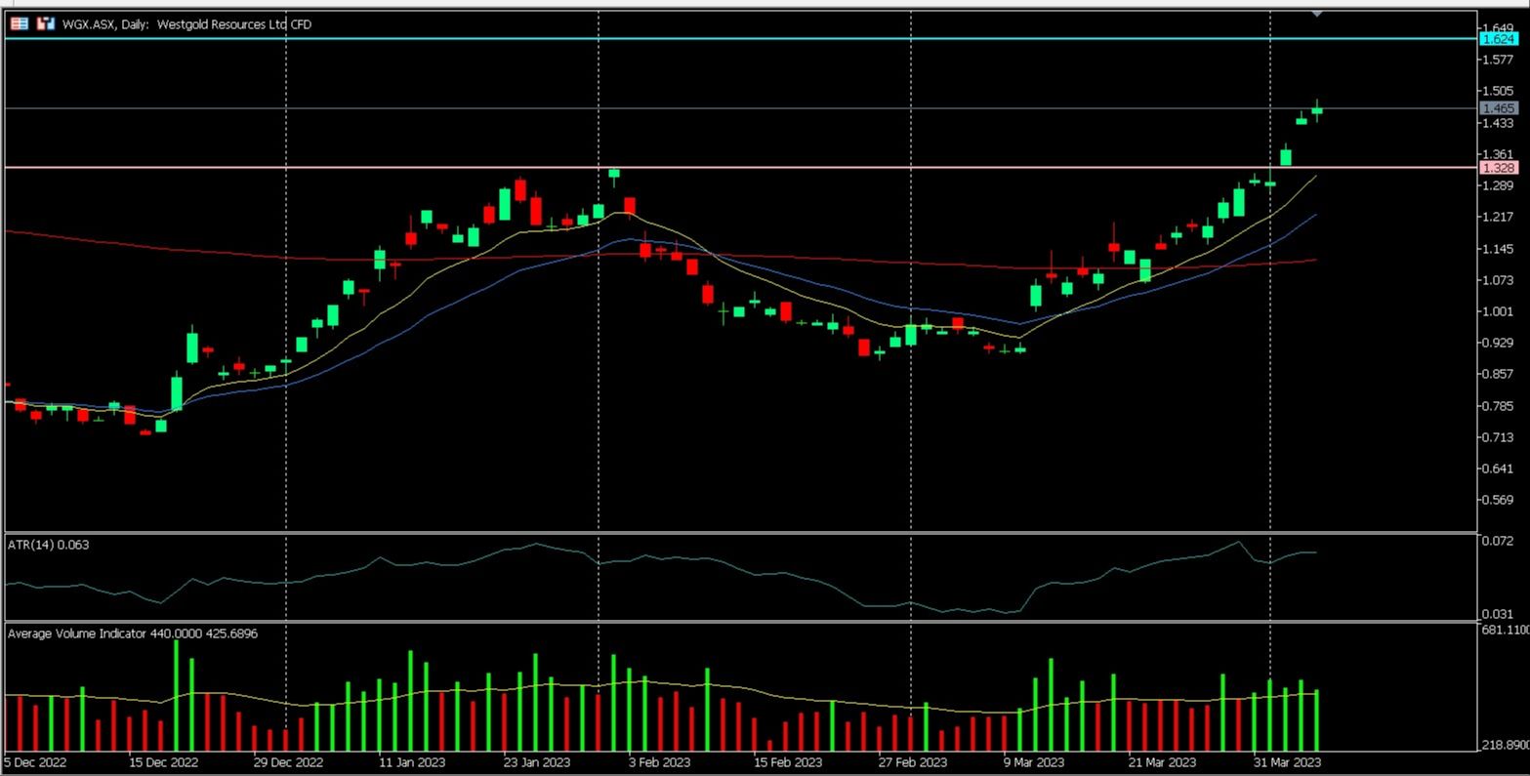Click the 0.569 value on price scale
Image resolution: width=1530 pixels, height=776 pixels.
click(x=1499, y=500)
